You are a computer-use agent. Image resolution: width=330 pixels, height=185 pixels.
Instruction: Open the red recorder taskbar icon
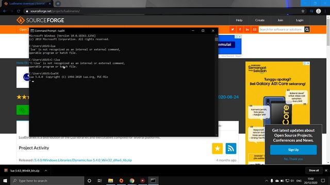(142, 180)
